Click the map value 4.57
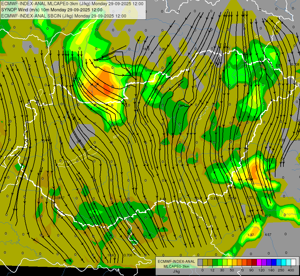The height and width of the screenshot is (276, 300). [x=268, y=235]
